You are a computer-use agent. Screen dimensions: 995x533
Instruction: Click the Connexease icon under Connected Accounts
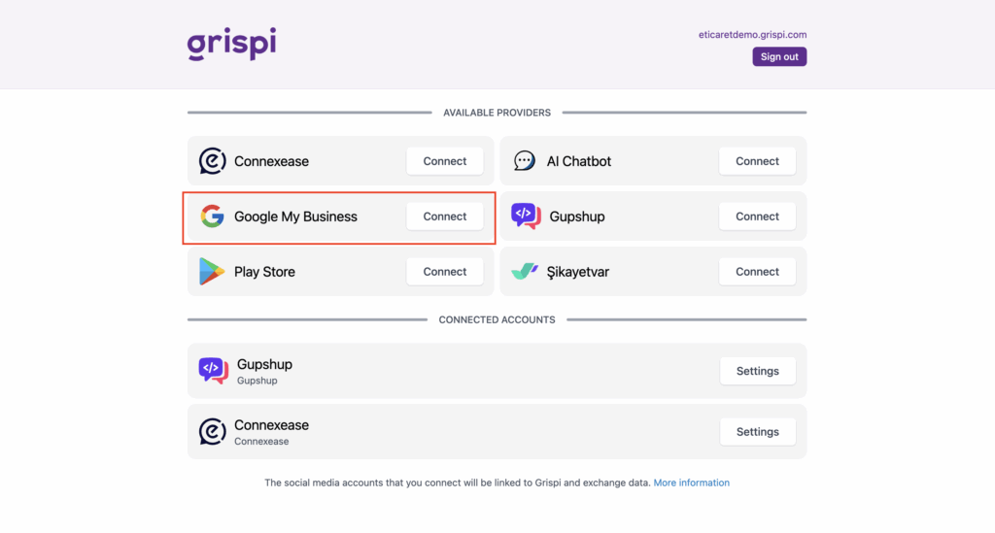[212, 432]
